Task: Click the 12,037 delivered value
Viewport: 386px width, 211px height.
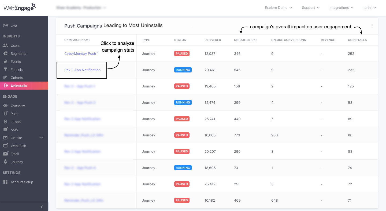Action: point(210,53)
